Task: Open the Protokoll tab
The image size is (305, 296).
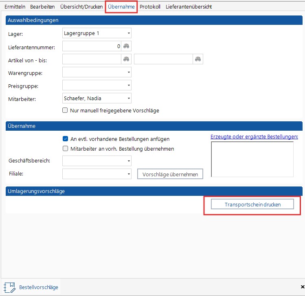Action: click(x=150, y=7)
